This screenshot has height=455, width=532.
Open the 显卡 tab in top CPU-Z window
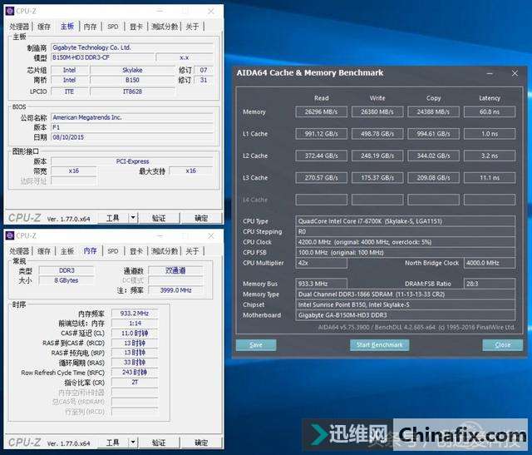136,27
